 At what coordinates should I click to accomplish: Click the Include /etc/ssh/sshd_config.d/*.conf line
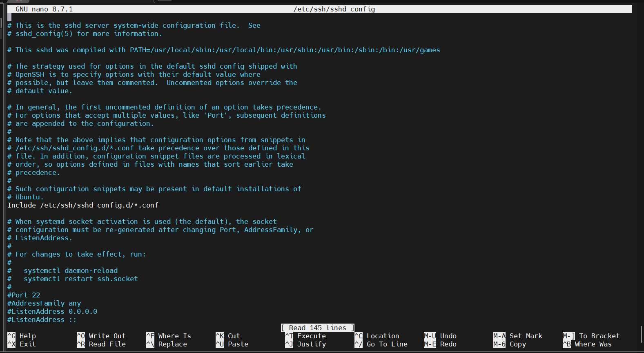83,205
